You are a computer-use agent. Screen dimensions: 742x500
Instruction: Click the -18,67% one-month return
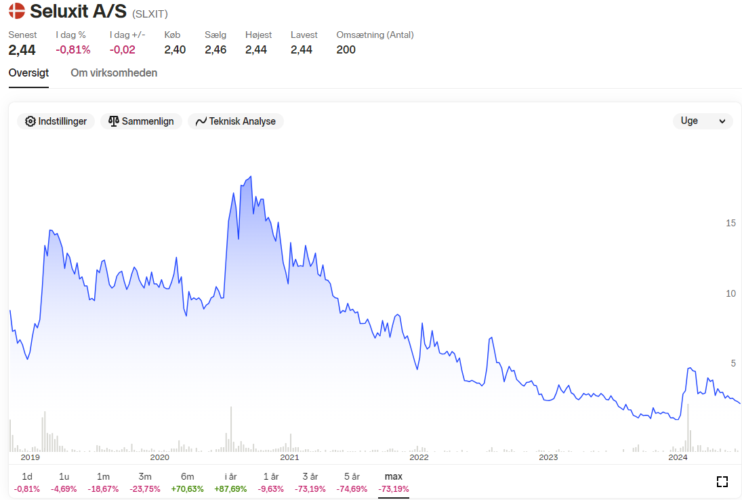click(x=103, y=489)
